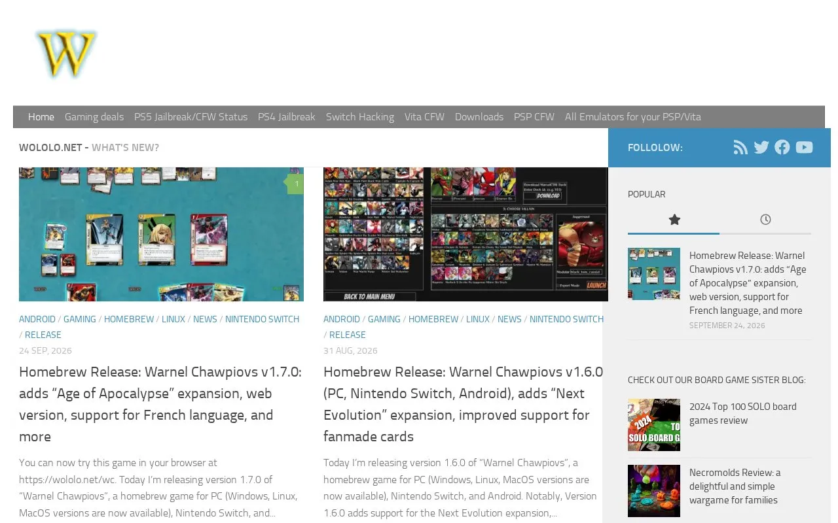Open the v1.6.0 article deck-builder thumbnail
838x523 pixels.
(465, 234)
